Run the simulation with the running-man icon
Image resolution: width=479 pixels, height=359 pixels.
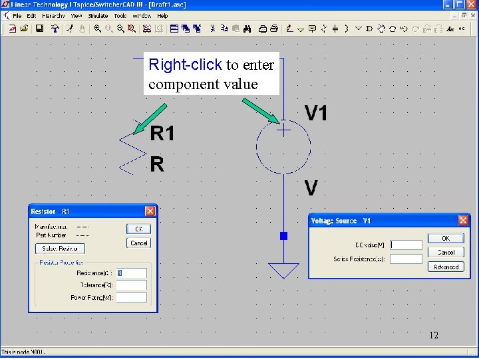coord(71,29)
